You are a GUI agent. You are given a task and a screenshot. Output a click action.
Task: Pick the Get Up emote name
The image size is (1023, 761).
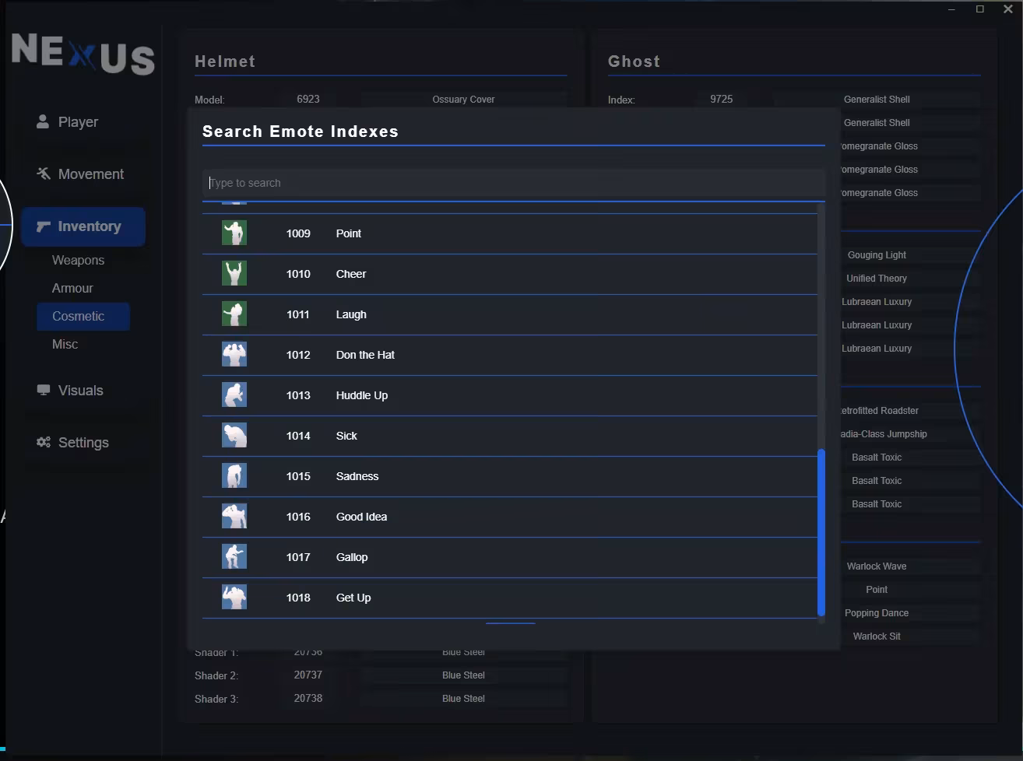(353, 598)
